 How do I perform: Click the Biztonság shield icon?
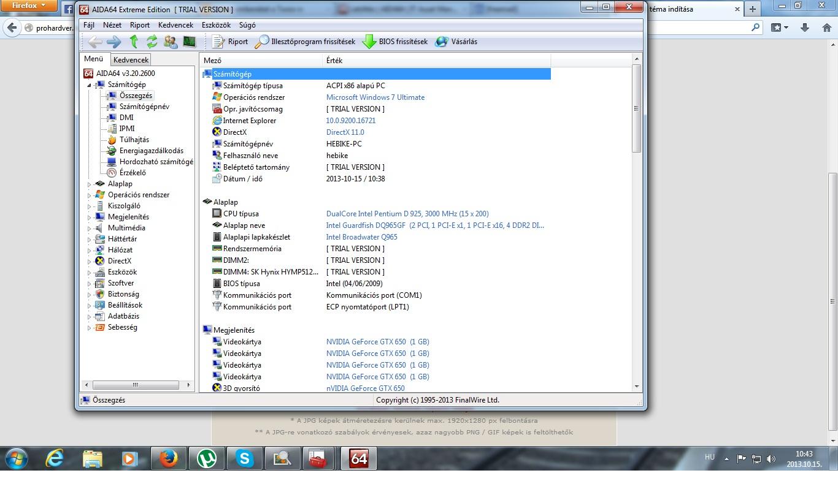pyautogui.click(x=100, y=294)
